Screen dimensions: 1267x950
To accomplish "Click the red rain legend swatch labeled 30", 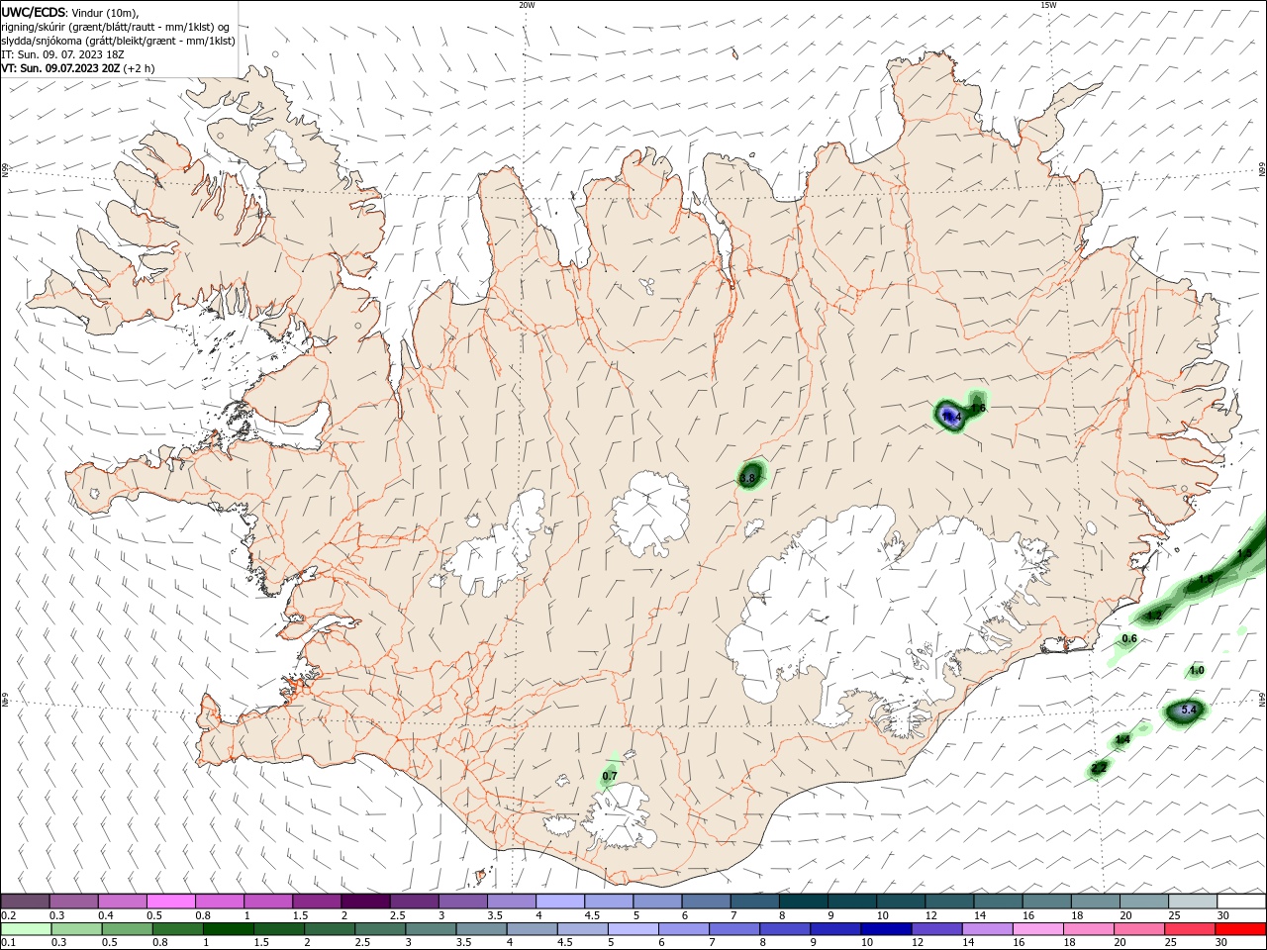I will coord(1240,929).
